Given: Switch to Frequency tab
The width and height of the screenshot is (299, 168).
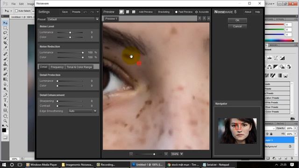Looking at the screenshot, I should (57, 67).
